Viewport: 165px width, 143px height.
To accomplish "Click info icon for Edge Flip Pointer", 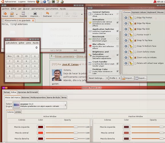I will click(x=126, y=18).
